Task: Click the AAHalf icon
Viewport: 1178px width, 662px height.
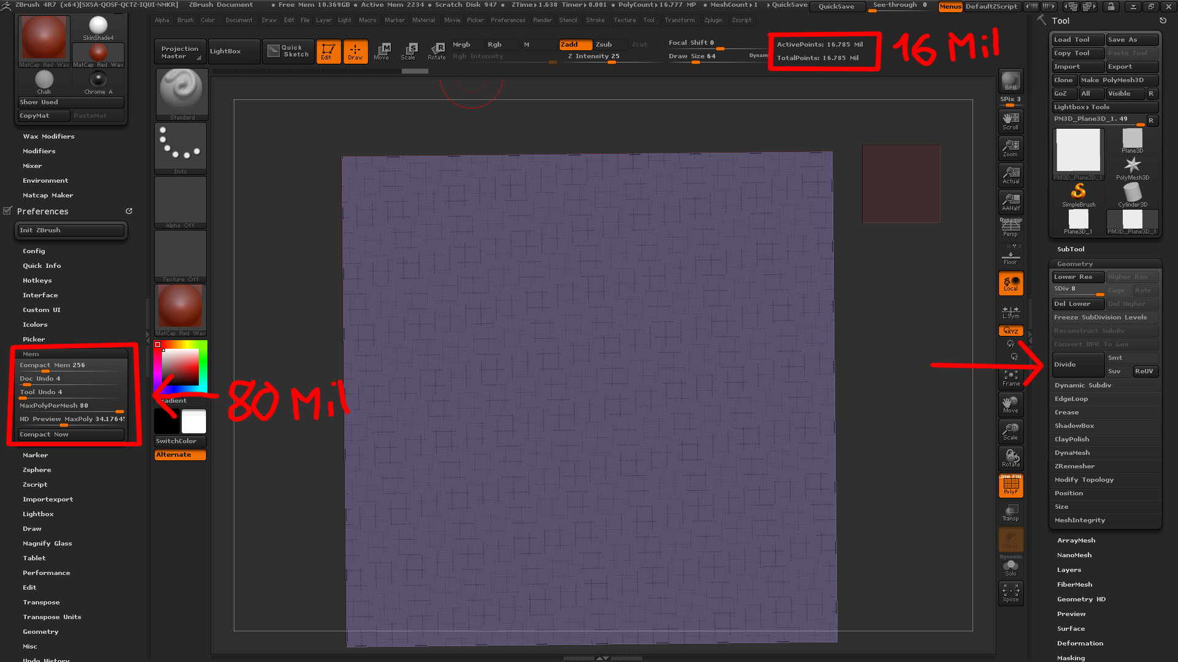Action: [x=1011, y=202]
